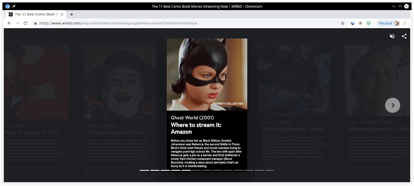The width and height of the screenshot is (414, 186).
Task: Open the Grammarly extension
Action: click(369, 23)
